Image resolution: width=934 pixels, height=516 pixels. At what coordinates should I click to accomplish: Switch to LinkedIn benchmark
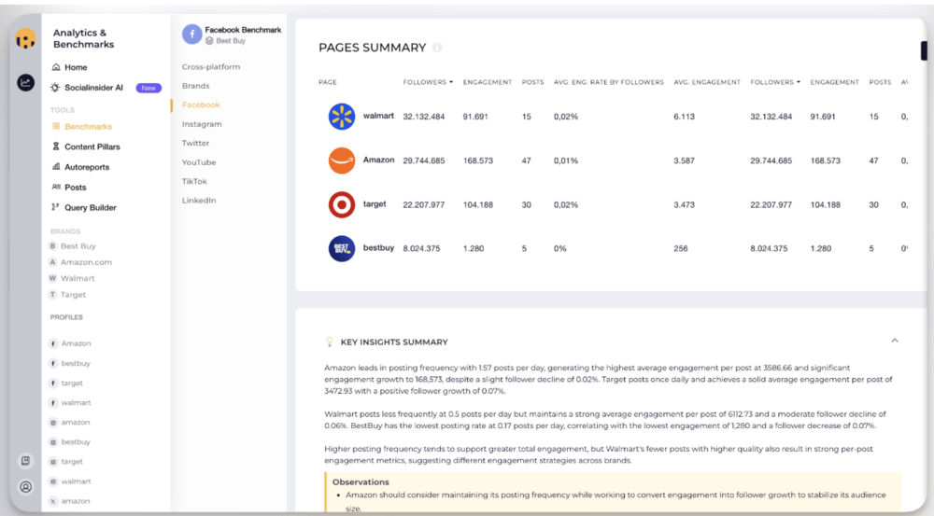point(199,200)
